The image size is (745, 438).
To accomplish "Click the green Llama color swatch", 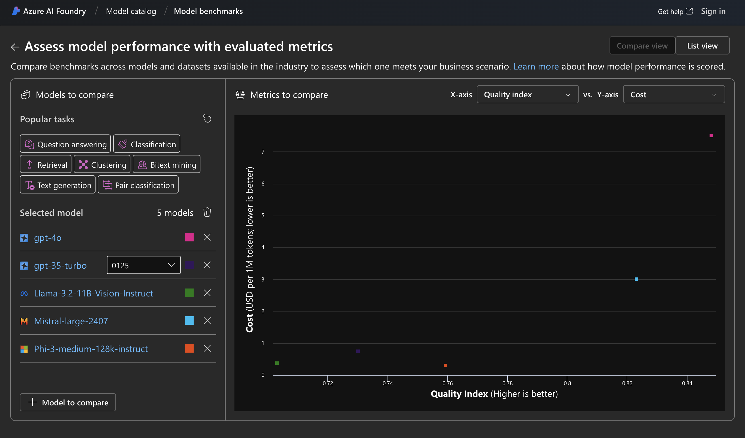I will click(189, 293).
